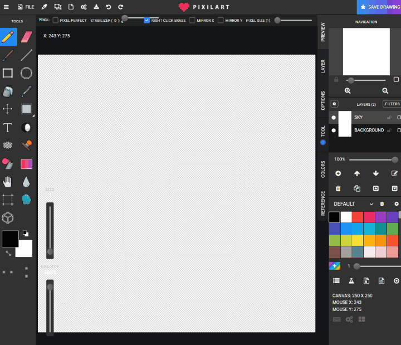The height and width of the screenshot is (345, 401).
Task: Click the Undo arrow in top bar
Action: (109, 7)
